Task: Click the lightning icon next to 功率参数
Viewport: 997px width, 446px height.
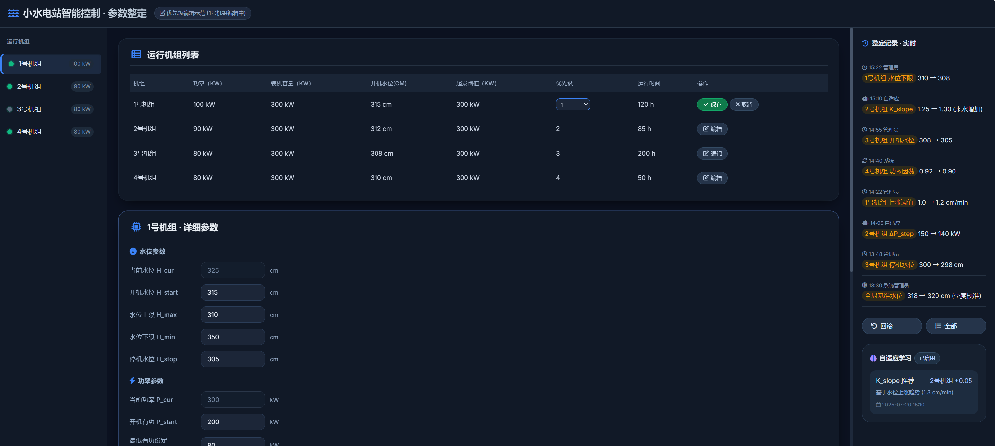Action: click(132, 381)
